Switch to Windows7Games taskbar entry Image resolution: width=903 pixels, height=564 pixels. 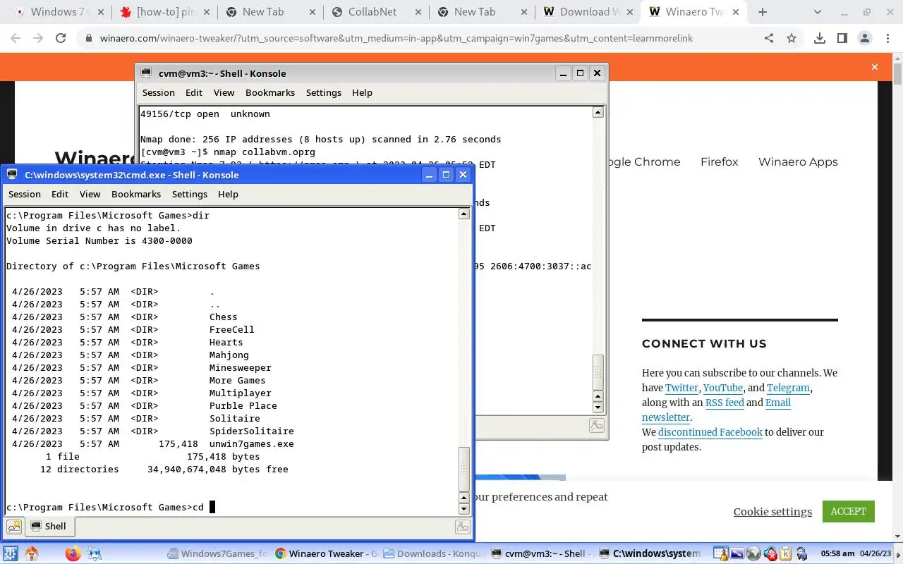(x=219, y=553)
